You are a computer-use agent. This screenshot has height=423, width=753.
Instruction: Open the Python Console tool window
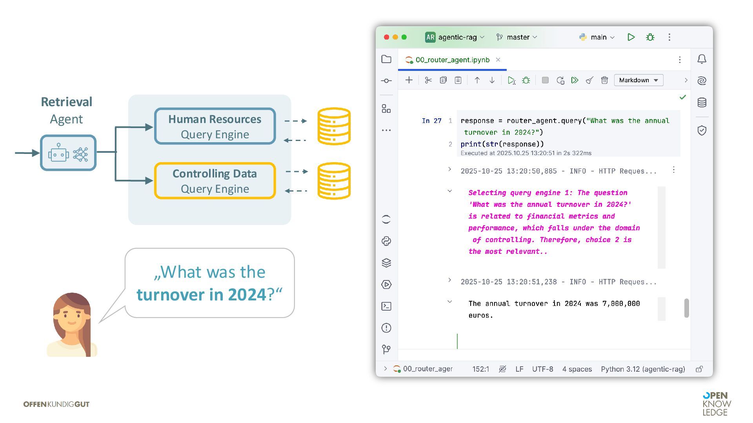(386, 241)
